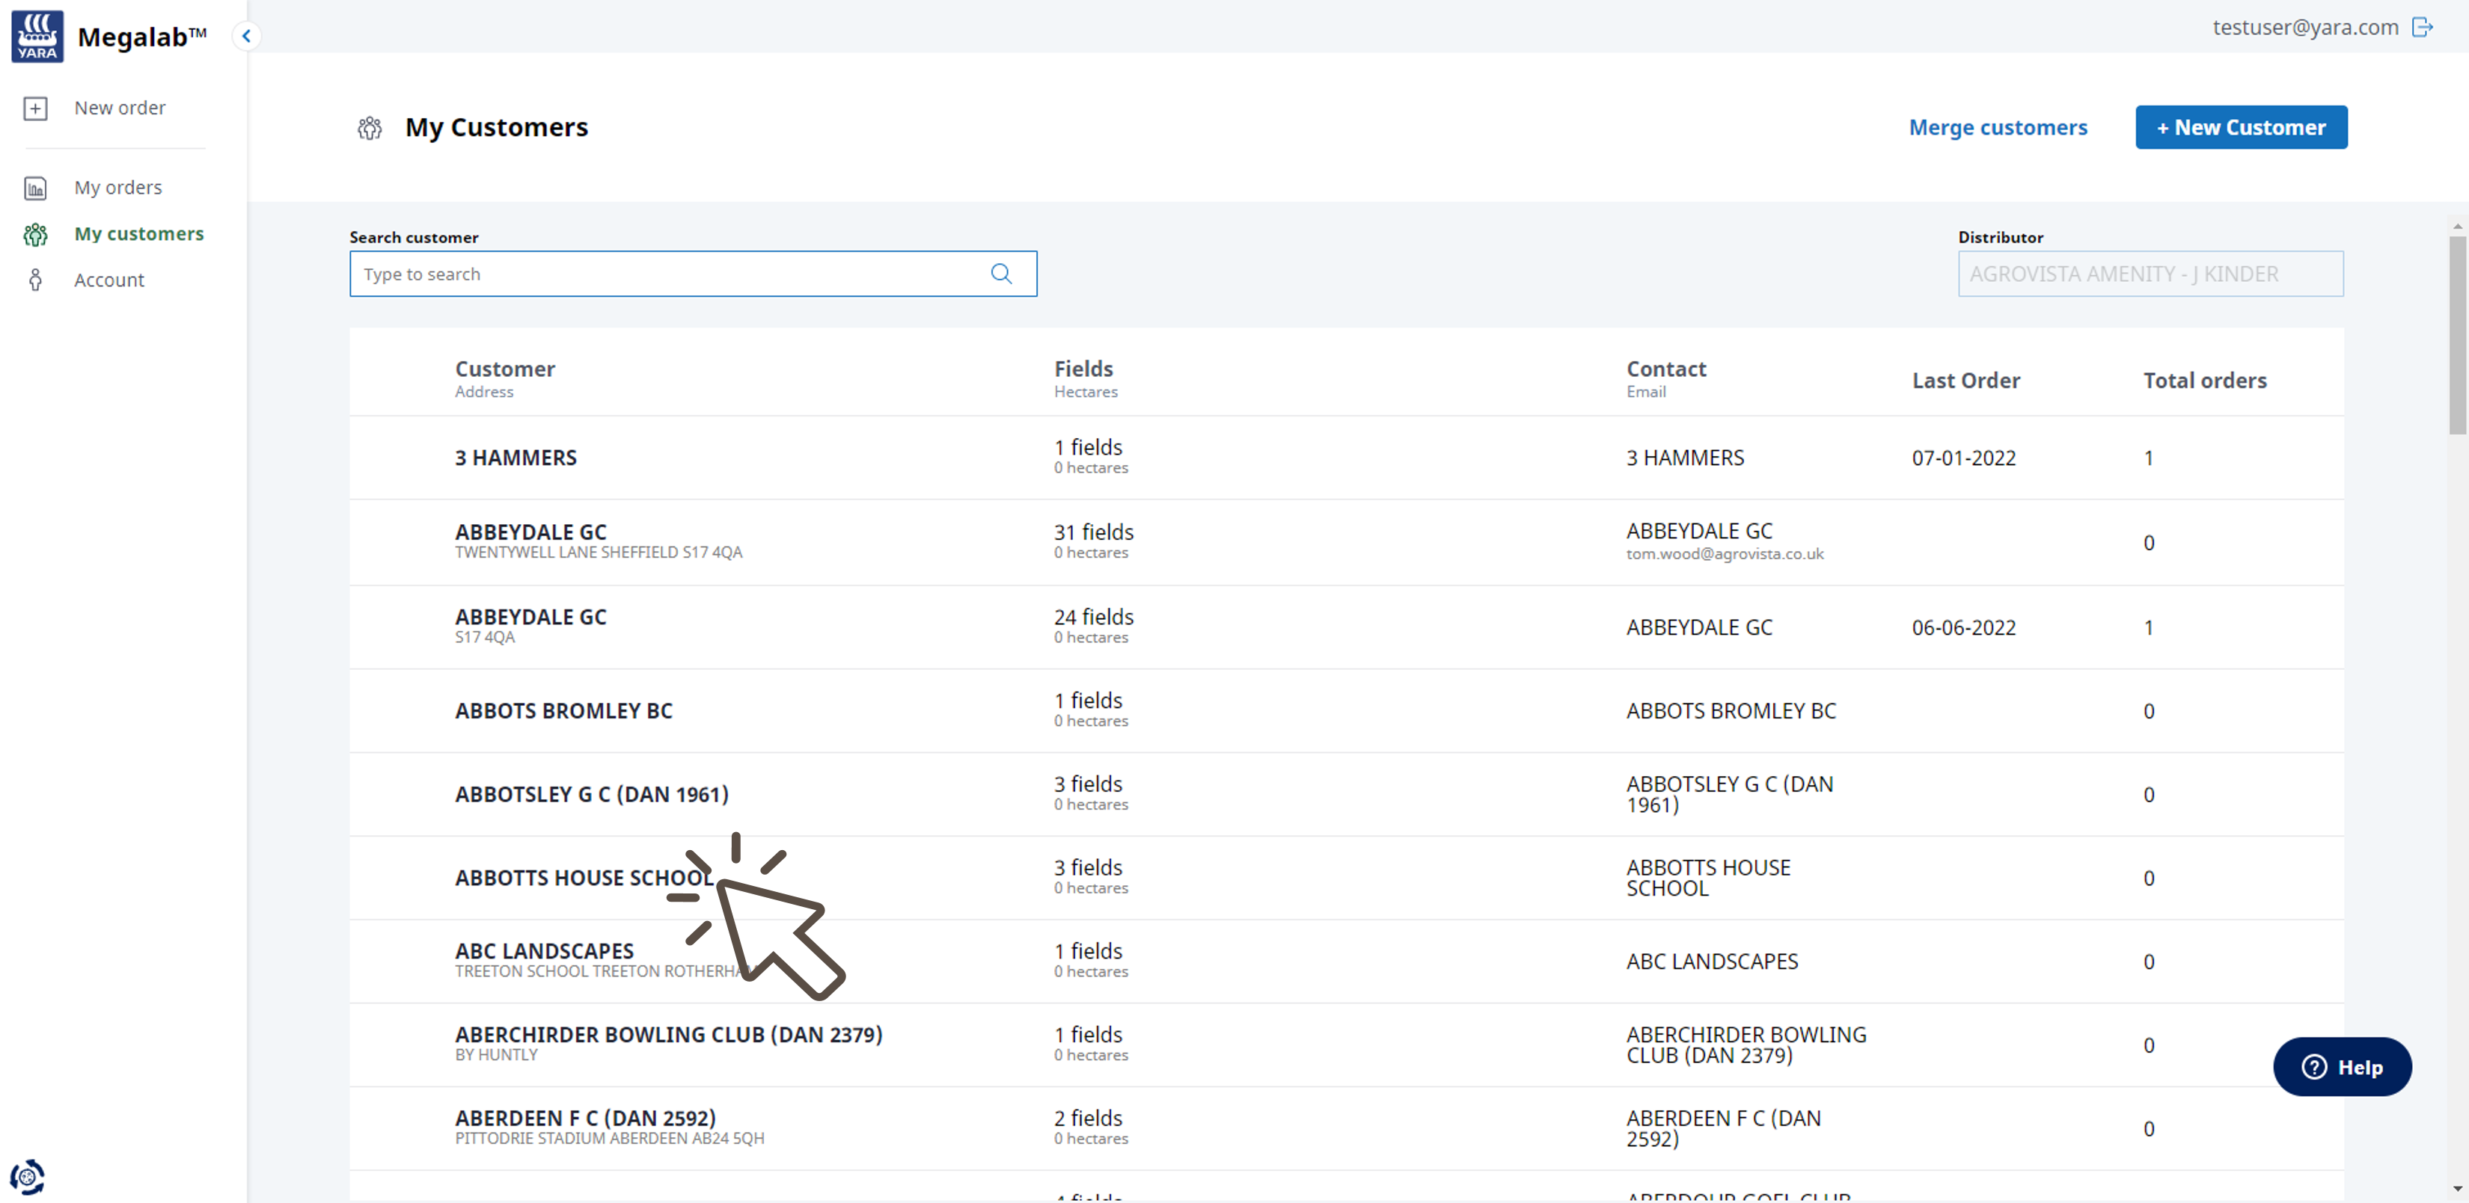Click the My customers people icon in sidebar
The image size is (2469, 1203).
click(35, 235)
